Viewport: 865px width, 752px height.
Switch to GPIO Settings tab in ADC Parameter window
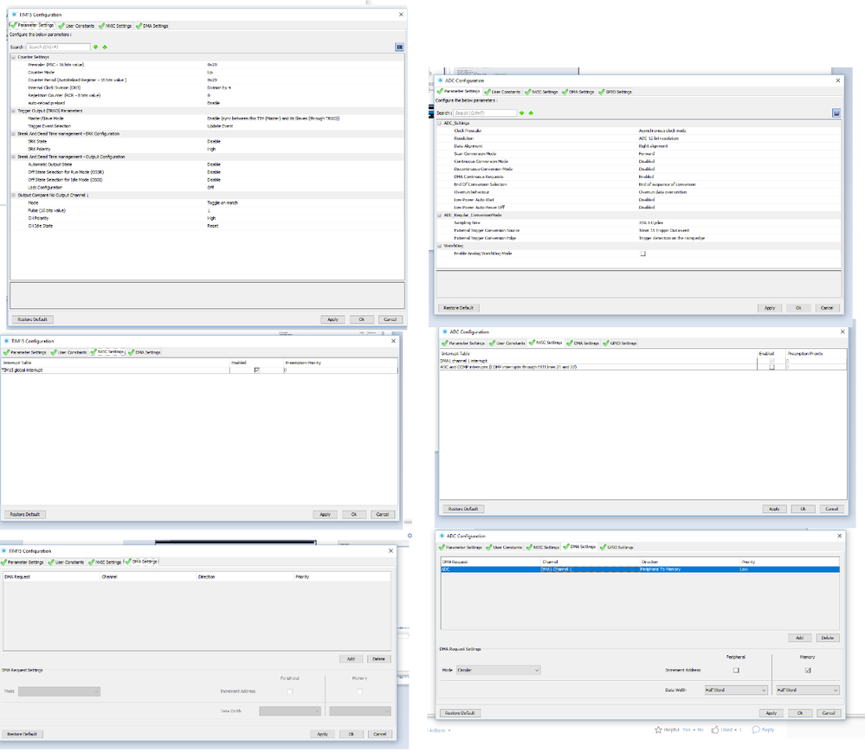click(615, 92)
